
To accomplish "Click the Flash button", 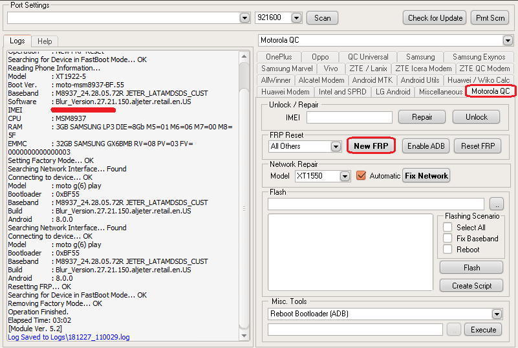I will (x=471, y=267).
